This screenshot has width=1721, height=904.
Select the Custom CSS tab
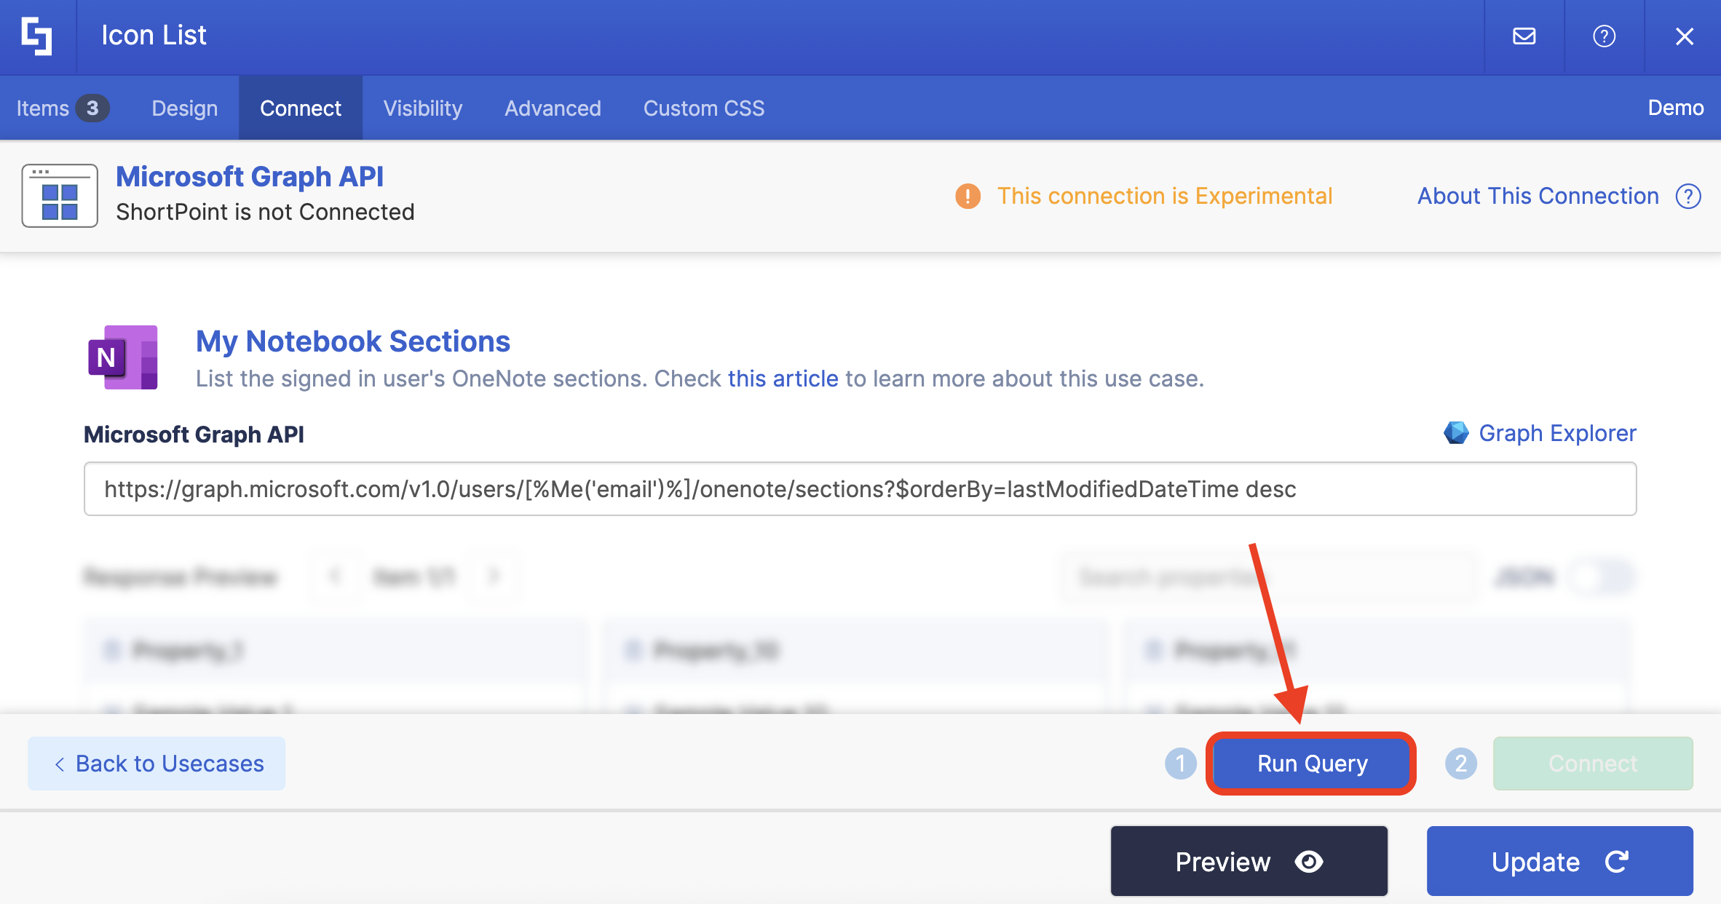(x=703, y=108)
